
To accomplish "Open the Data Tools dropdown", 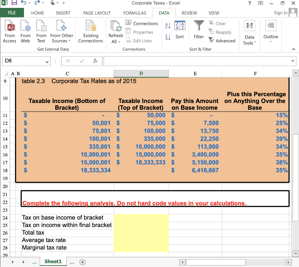I will tap(249, 32).
